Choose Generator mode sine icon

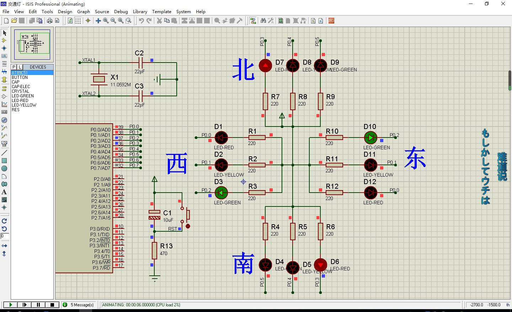(4, 120)
